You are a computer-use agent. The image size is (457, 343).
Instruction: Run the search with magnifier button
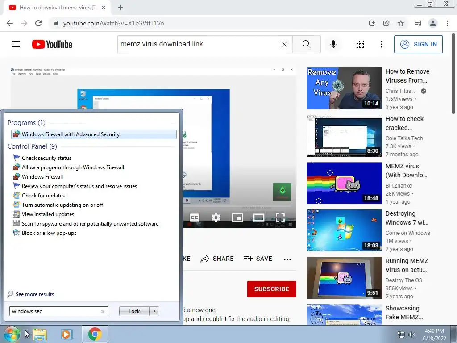click(x=306, y=44)
